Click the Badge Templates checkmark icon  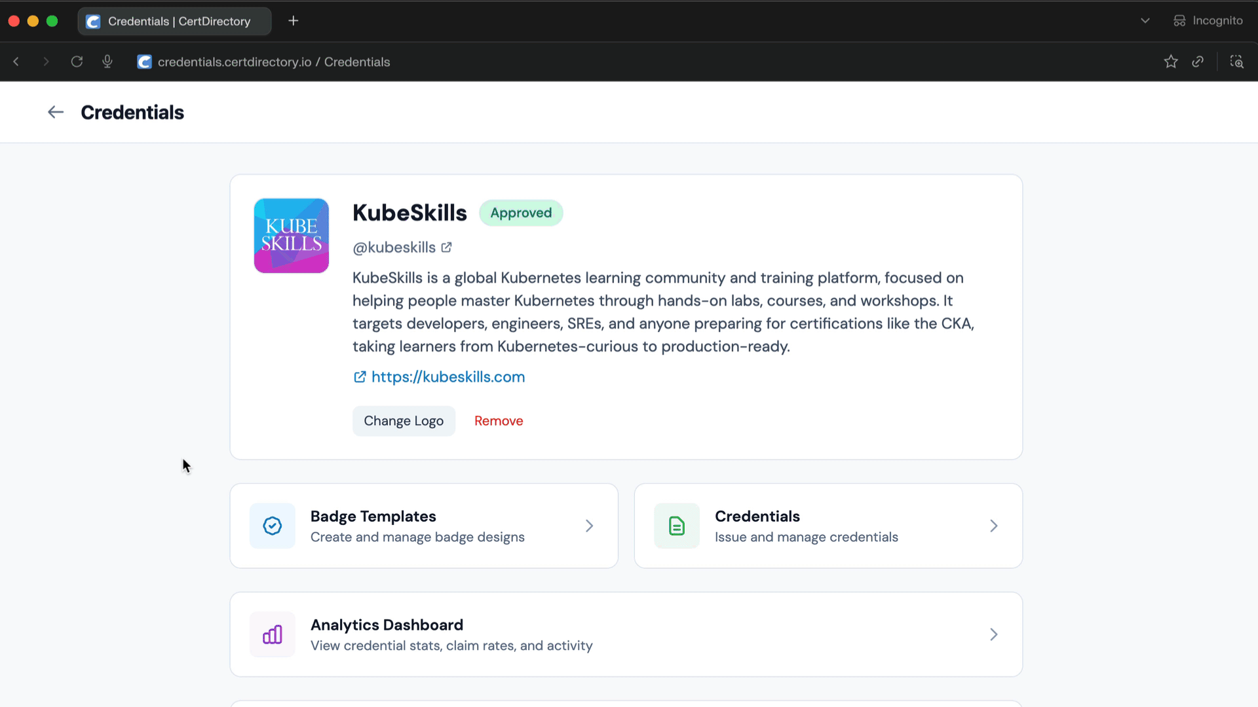(x=273, y=526)
